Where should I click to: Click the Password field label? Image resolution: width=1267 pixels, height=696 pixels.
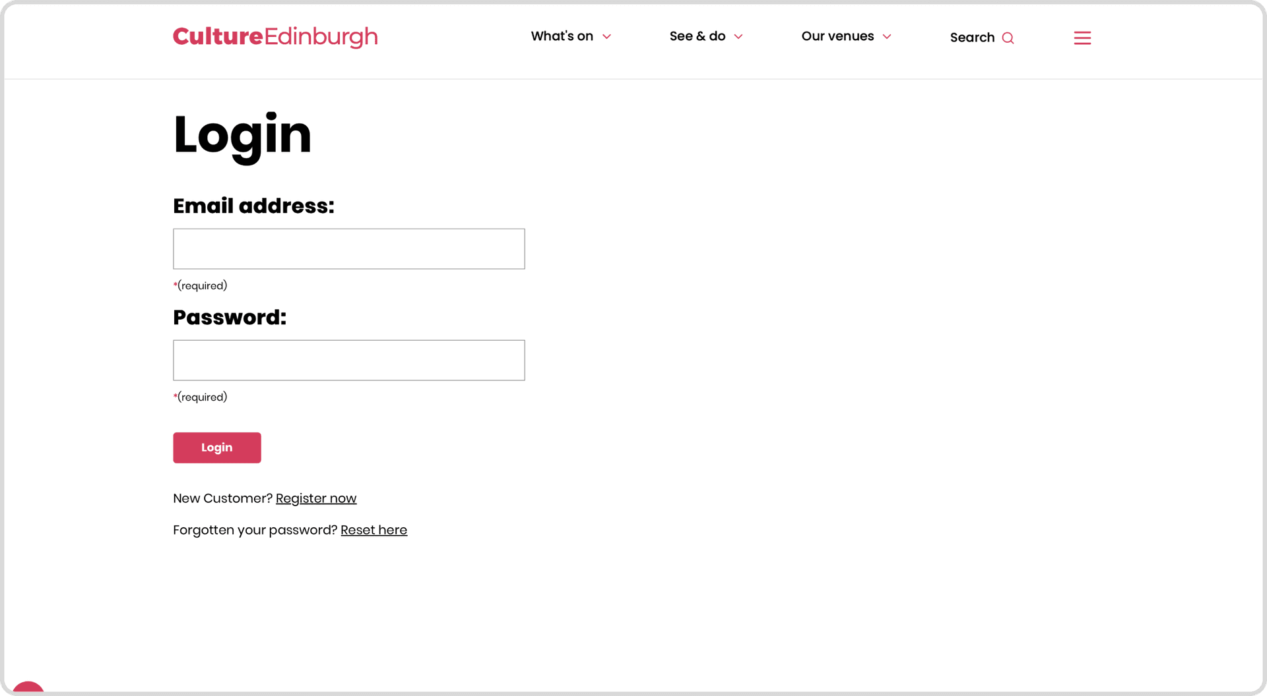(230, 317)
